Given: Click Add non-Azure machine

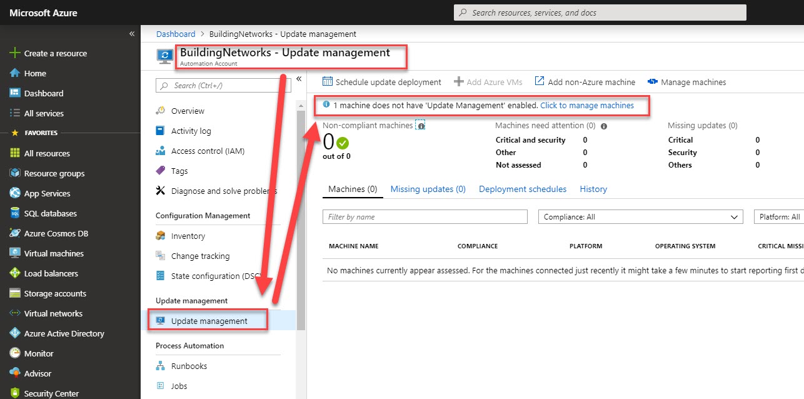Looking at the screenshot, I should (585, 82).
